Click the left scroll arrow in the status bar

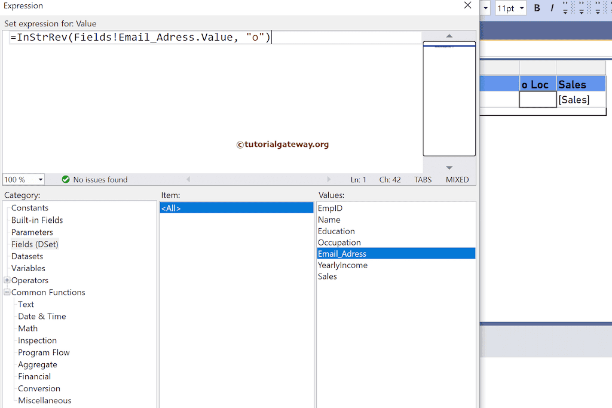click(189, 179)
